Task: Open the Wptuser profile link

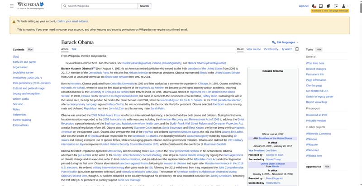Action: click(x=304, y=6)
